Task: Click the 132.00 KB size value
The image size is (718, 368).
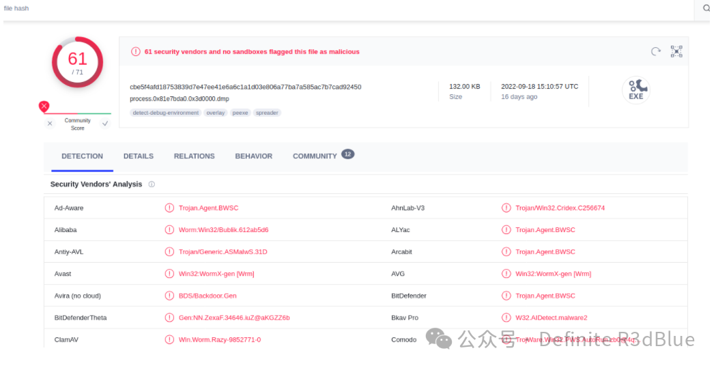Action: [x=464, y=87]
